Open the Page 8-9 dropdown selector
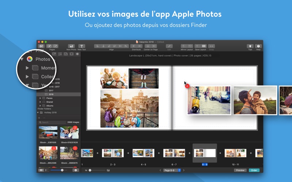 point(172,170)
